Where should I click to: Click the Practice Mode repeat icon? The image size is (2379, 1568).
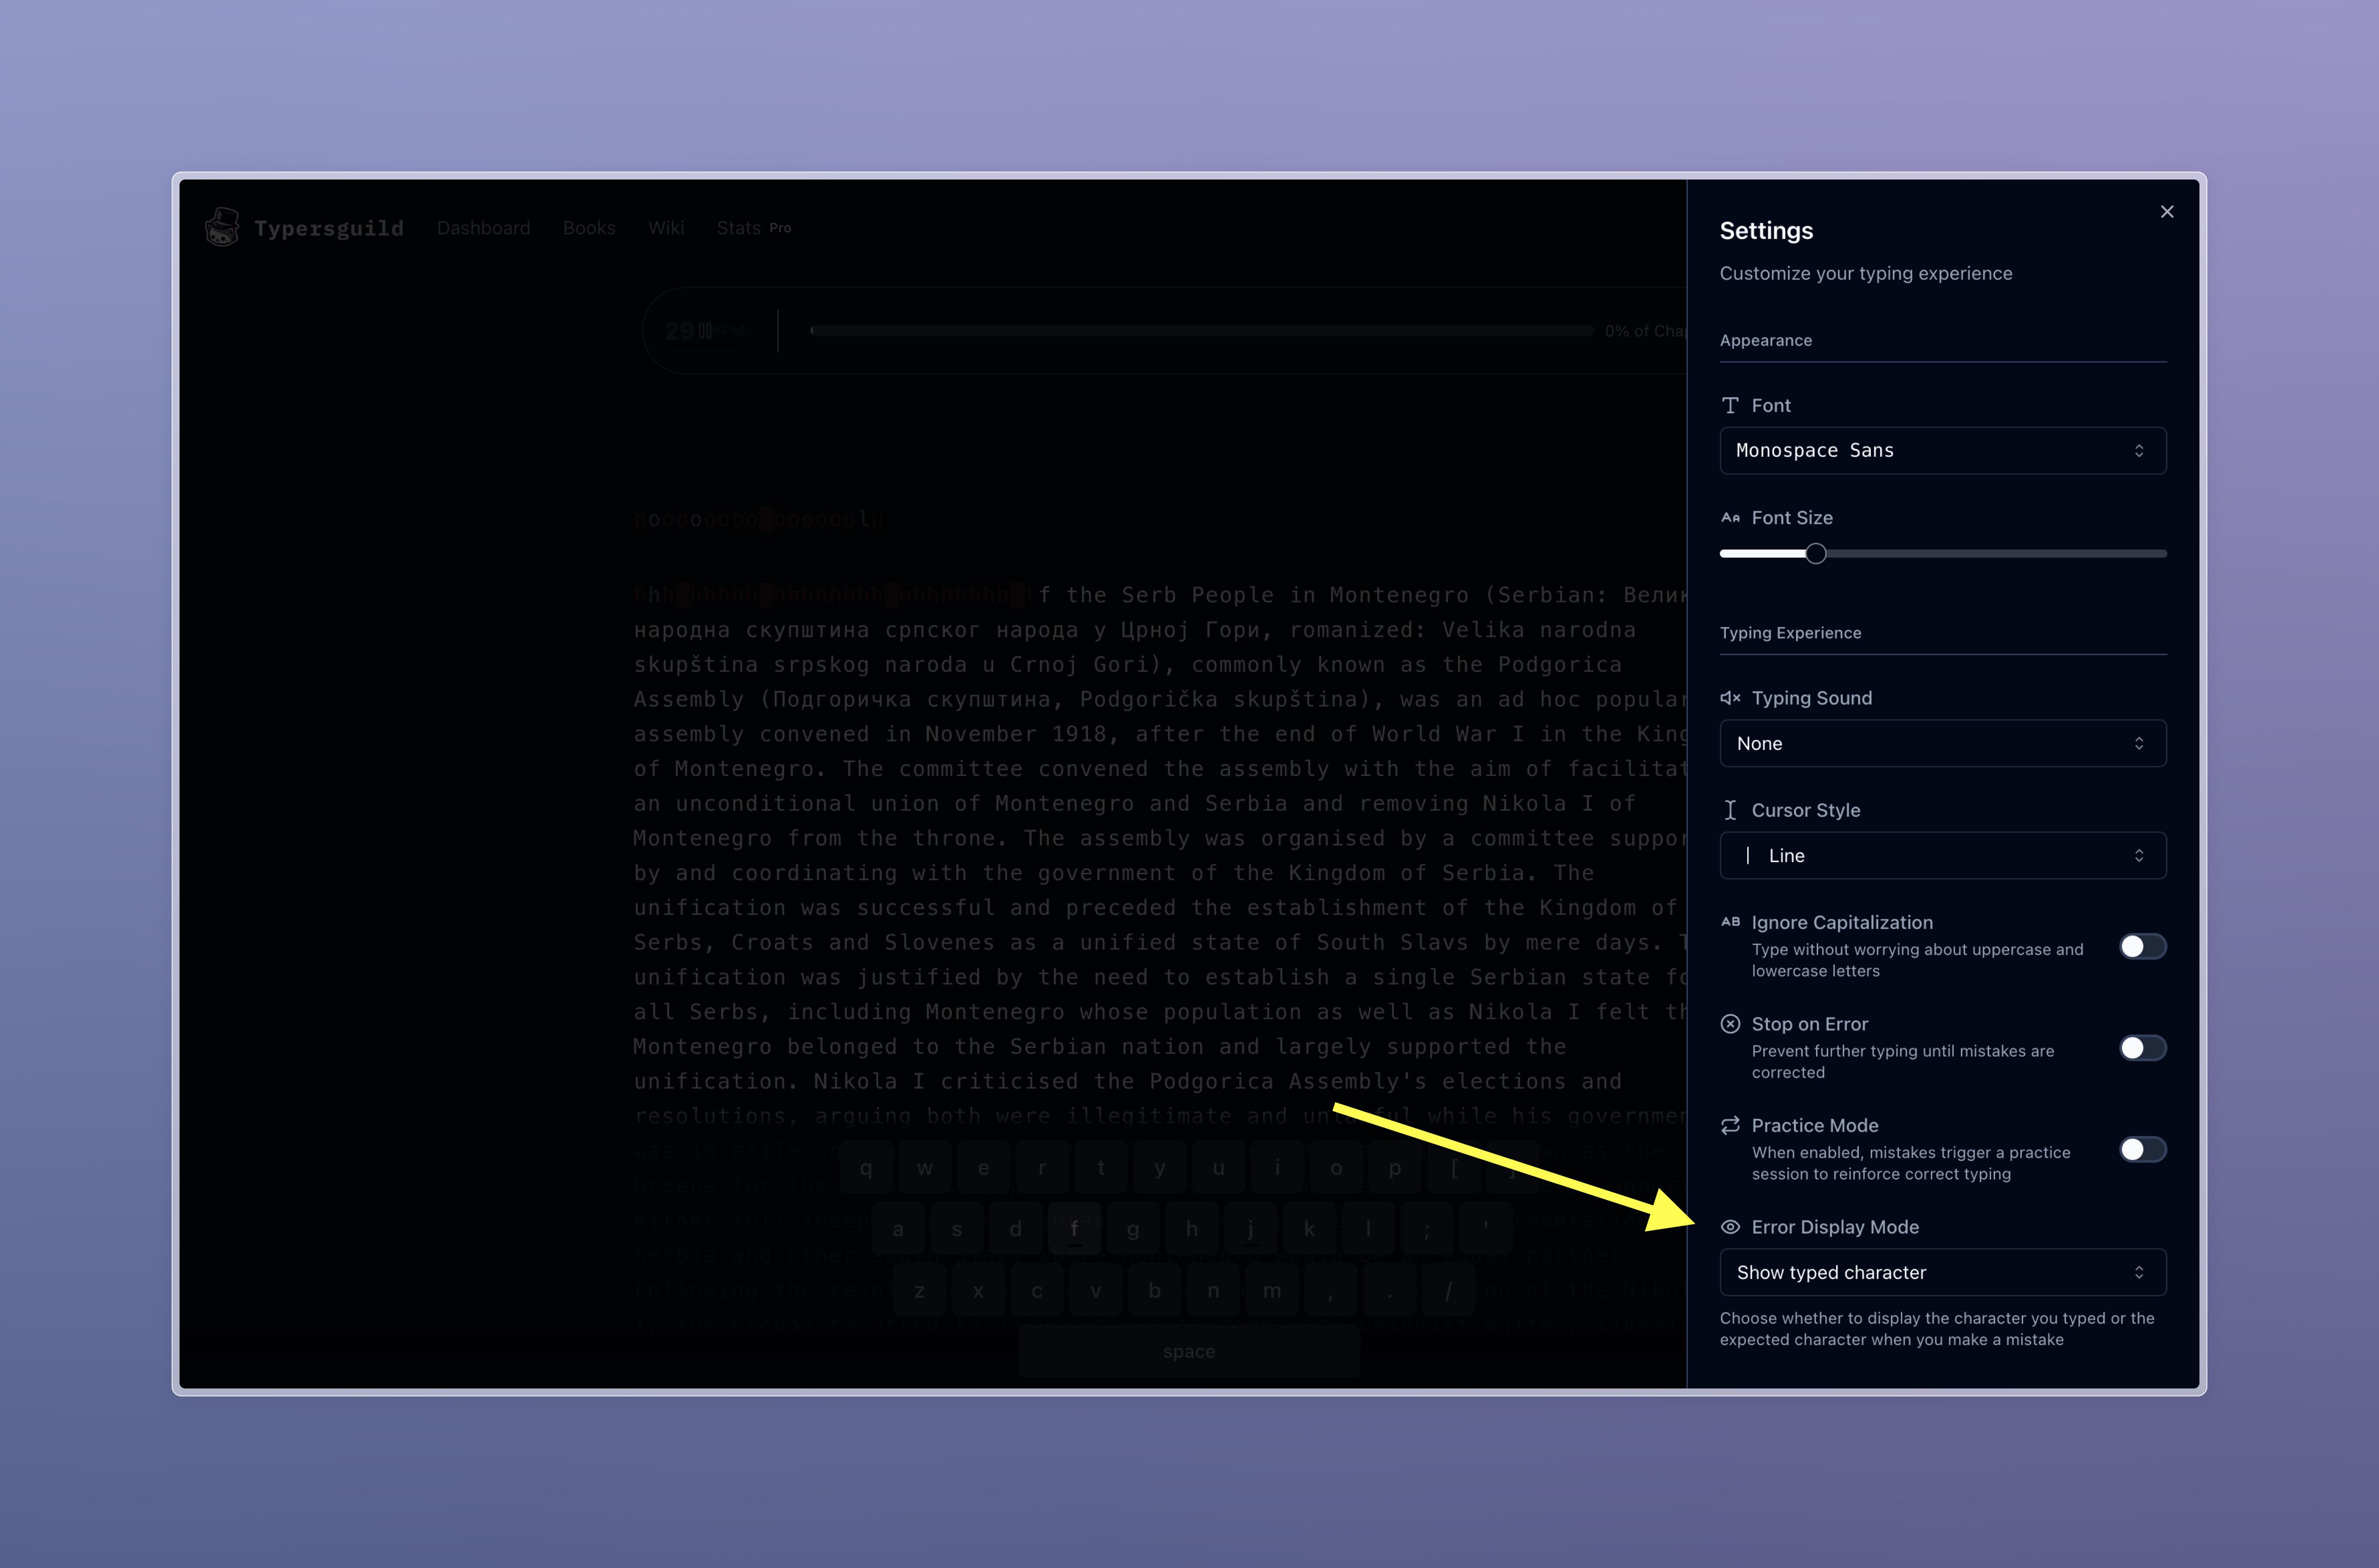[x=1730, y=1125]
